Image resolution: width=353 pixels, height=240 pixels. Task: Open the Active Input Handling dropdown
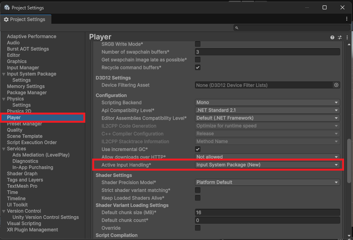(267, 165)
